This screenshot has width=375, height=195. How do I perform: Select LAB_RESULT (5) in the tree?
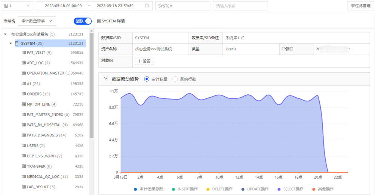(x=41, y=187)
